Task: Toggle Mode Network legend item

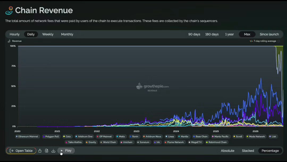Action: click(256, 136)
